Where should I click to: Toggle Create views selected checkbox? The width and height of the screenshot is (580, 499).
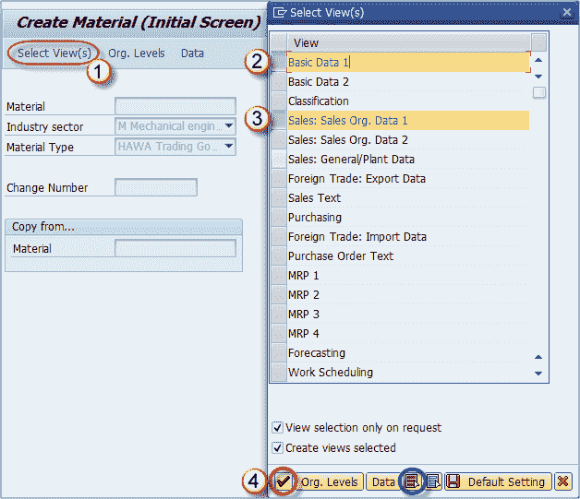[277, 447]
